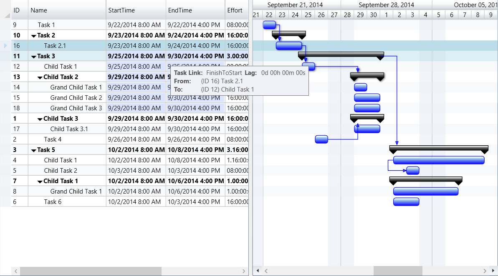Viewport: 498px width, 276px height.
Task: Select the Task 2.1 blue bar
Action: (x=288, y=46)
